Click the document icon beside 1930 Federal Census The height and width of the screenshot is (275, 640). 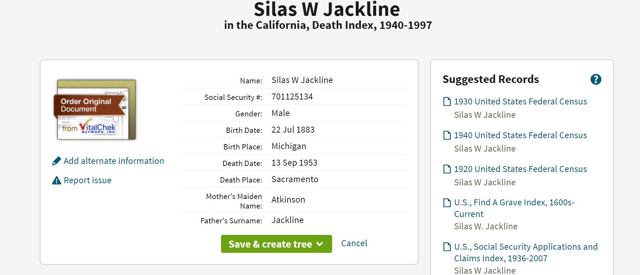[447, 102]
